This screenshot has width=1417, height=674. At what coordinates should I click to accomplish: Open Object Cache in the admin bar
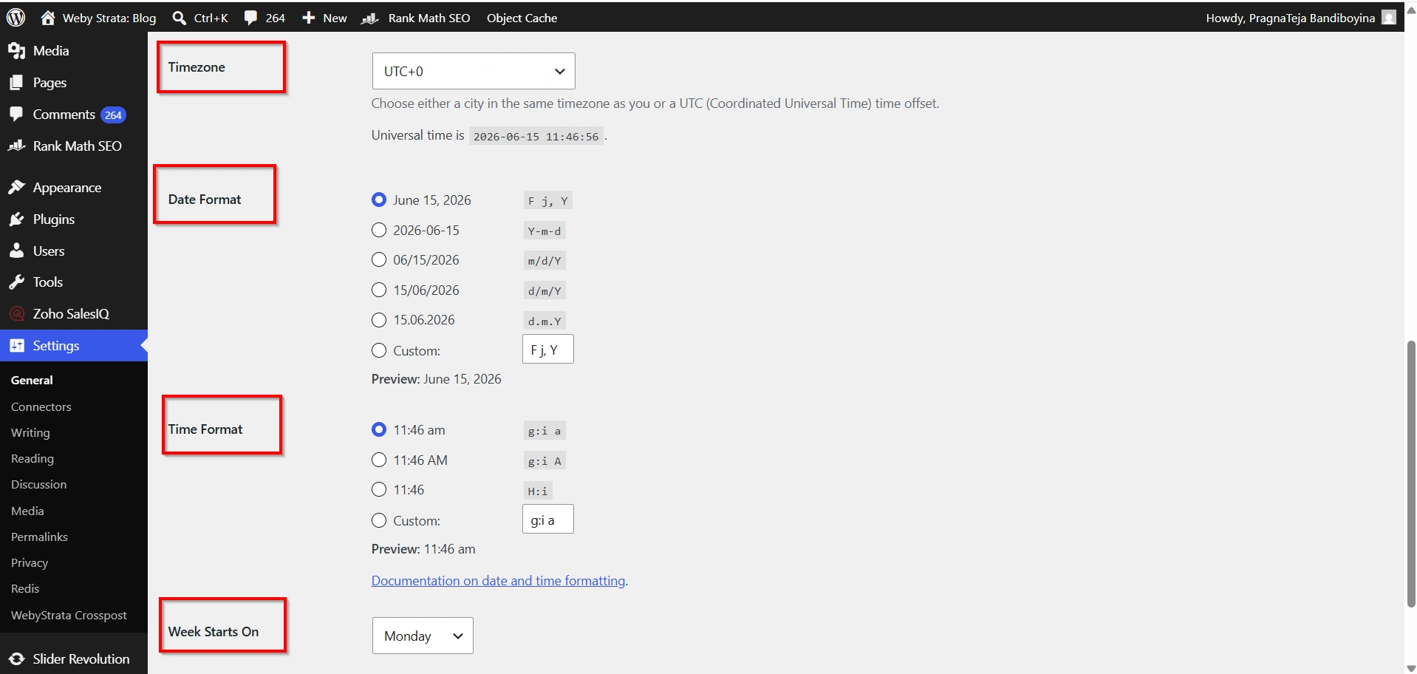pos(522,18)
